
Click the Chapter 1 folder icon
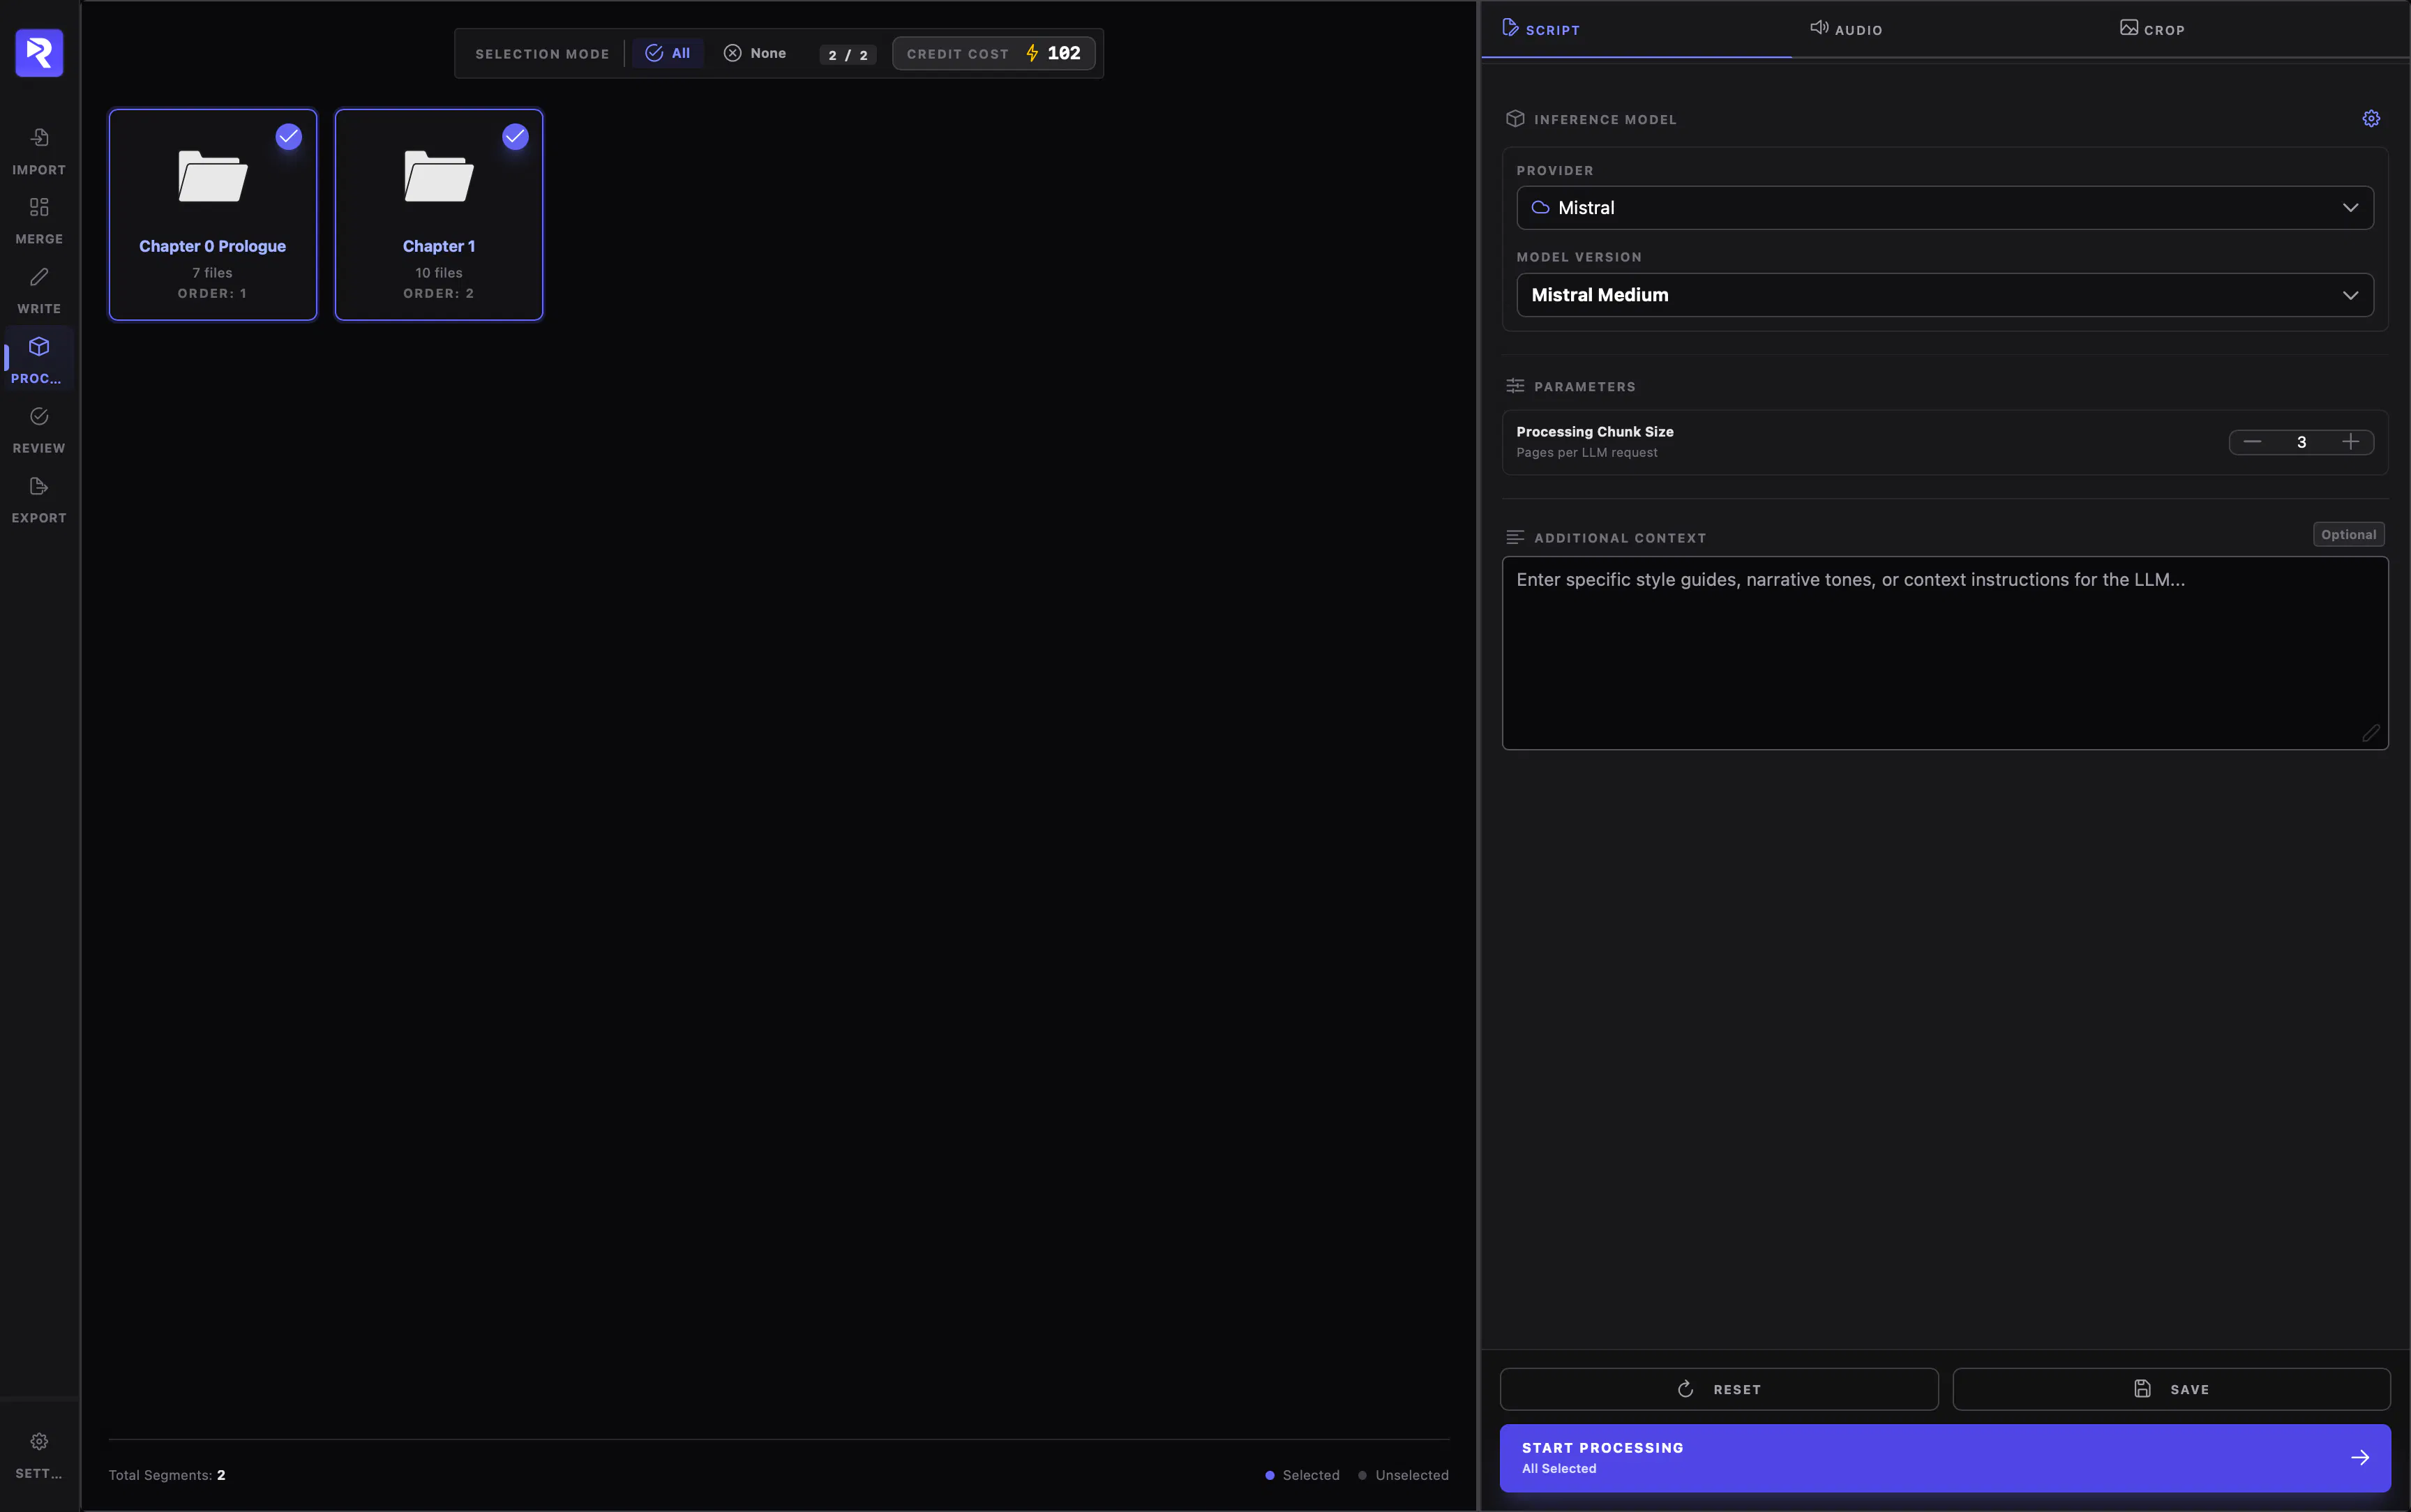tap(439, 176)
